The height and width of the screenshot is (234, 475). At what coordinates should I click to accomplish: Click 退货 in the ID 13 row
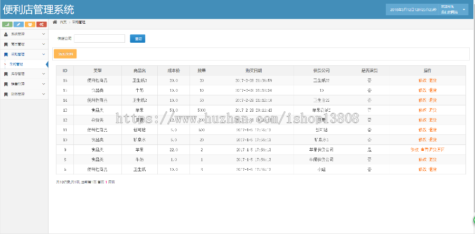pyautogui.click(x=433, y=110)
